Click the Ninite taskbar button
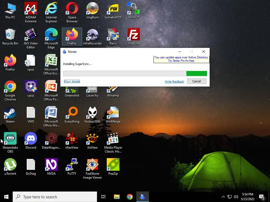Image resolution: width=270 pixels, height=202 pixels. tap(143, 197)
